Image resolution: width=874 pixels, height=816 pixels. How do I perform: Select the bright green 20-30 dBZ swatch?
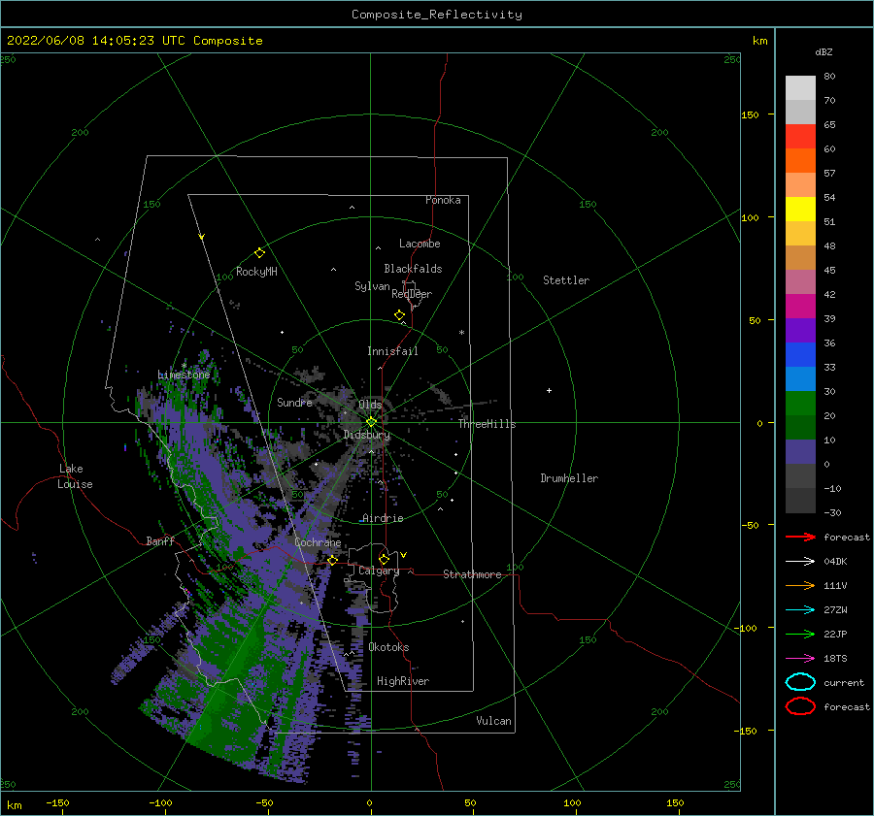click(x=800, y=404)
